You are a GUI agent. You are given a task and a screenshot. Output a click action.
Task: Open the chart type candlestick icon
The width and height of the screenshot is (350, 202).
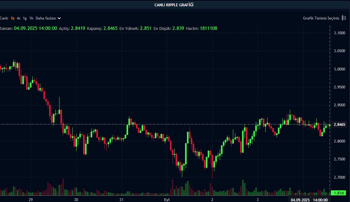[344, 18]
